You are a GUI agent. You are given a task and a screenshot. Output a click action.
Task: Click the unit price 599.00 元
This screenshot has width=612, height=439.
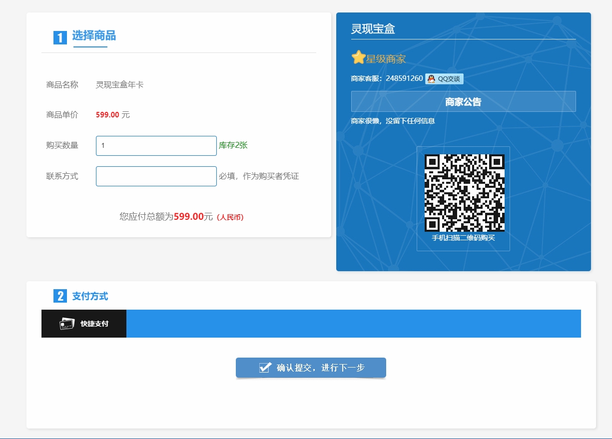113,115
